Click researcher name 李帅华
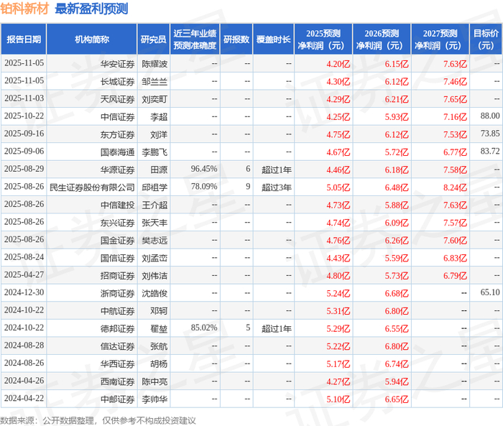 click(154, 399)
